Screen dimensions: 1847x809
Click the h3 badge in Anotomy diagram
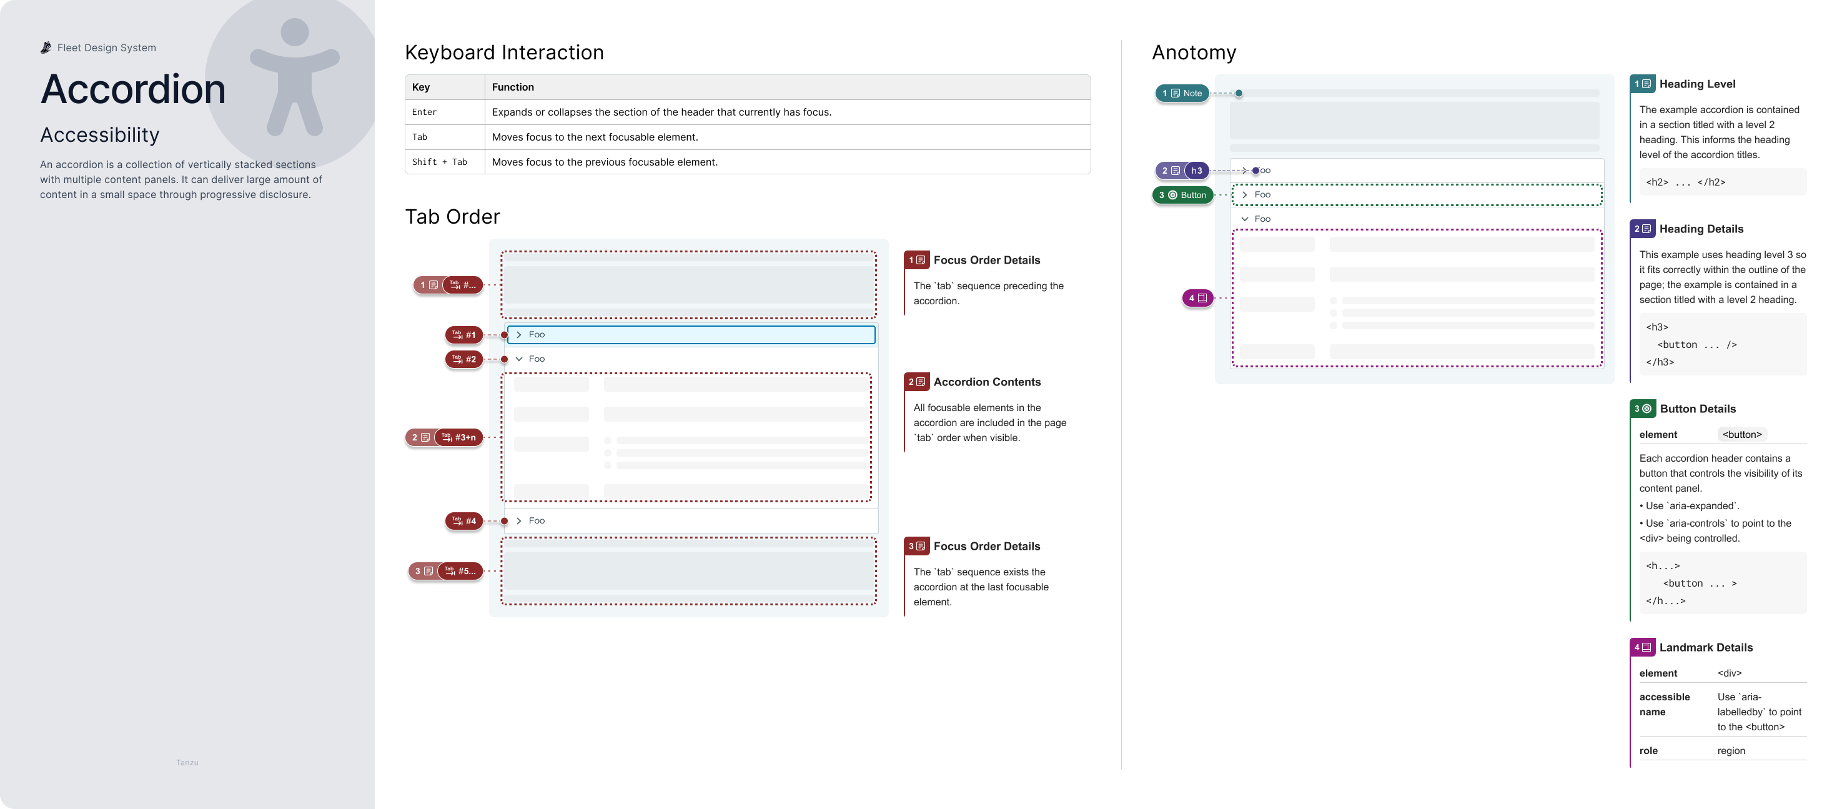point(1196,171)
